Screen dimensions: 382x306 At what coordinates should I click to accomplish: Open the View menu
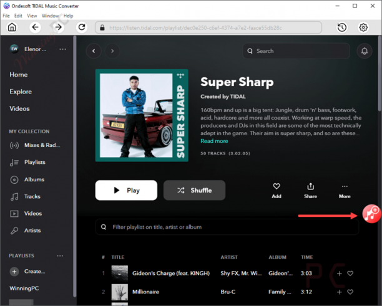coord(32,16)
